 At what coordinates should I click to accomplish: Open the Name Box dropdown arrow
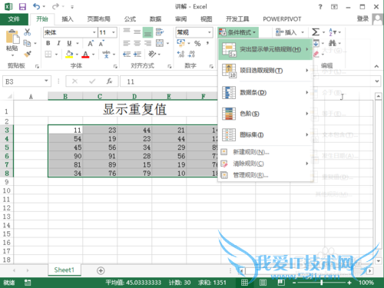(46, 81)
